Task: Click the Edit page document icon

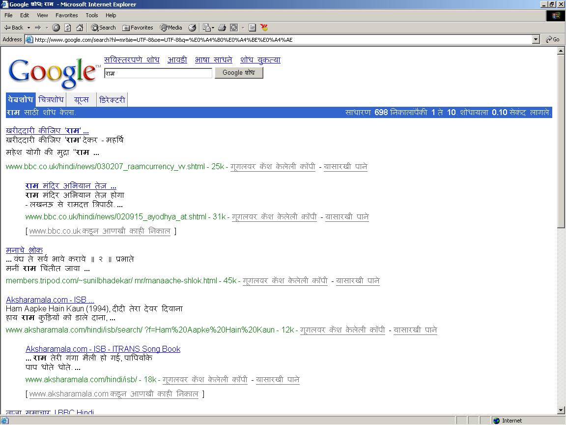Action: pyautogui.click(x=253, y=28)
